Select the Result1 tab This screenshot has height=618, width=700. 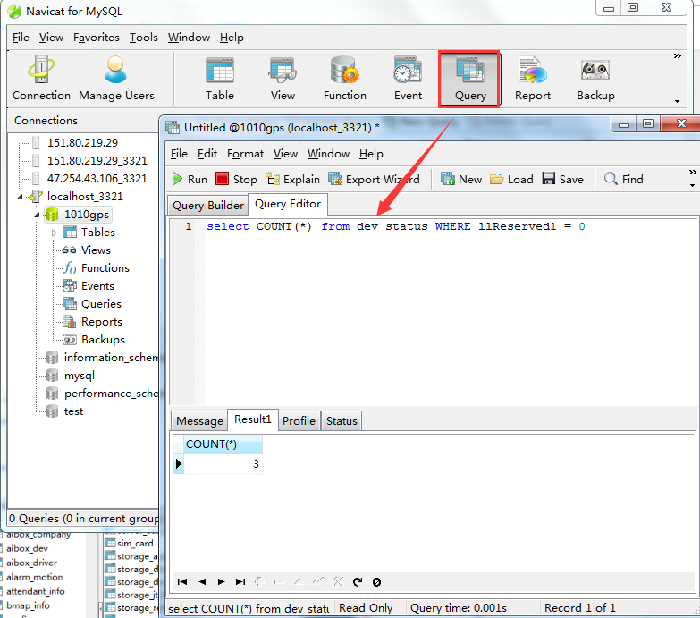253,419
